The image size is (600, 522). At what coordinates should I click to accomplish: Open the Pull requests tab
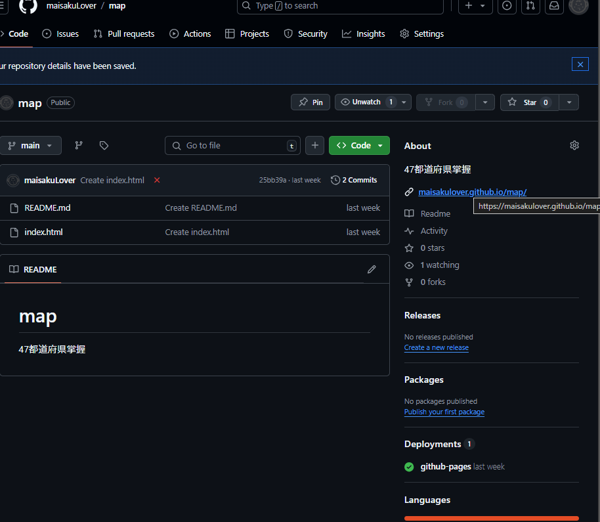124,33
